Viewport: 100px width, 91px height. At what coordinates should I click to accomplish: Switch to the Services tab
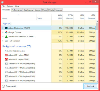point(59,10)
